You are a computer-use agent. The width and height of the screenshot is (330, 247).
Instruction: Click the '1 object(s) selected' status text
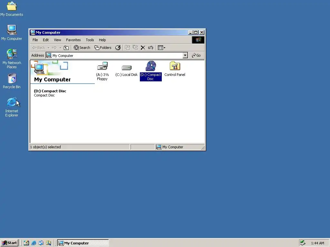[45, 147]
